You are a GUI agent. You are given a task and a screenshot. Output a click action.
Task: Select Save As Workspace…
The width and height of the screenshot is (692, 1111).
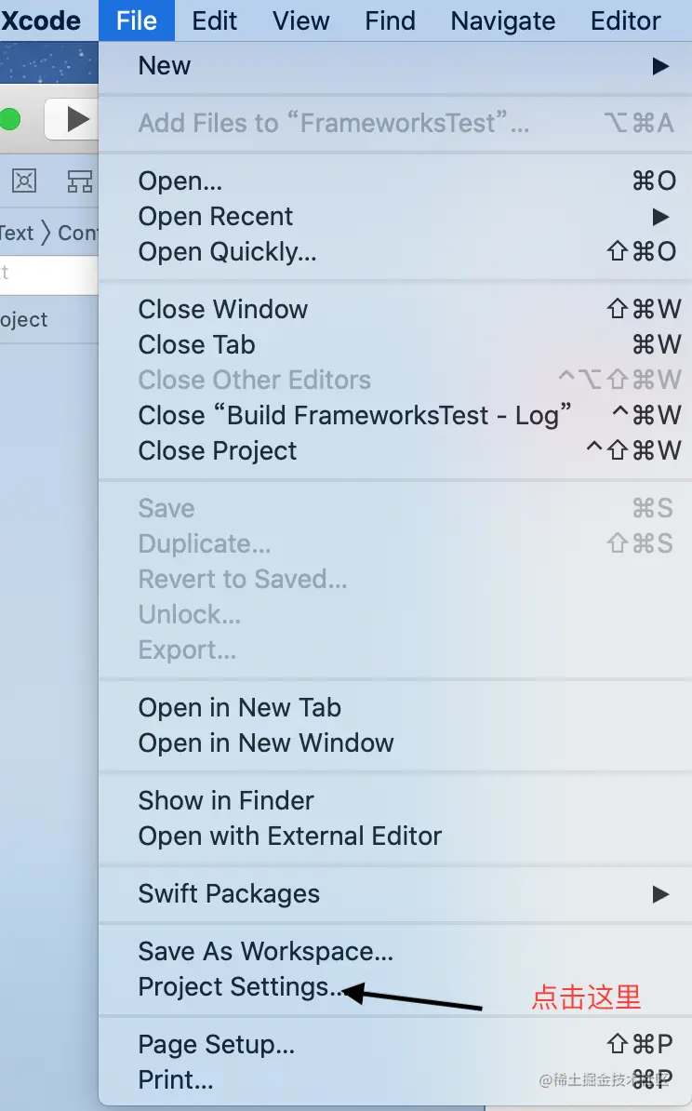click(x=265, y=952)
